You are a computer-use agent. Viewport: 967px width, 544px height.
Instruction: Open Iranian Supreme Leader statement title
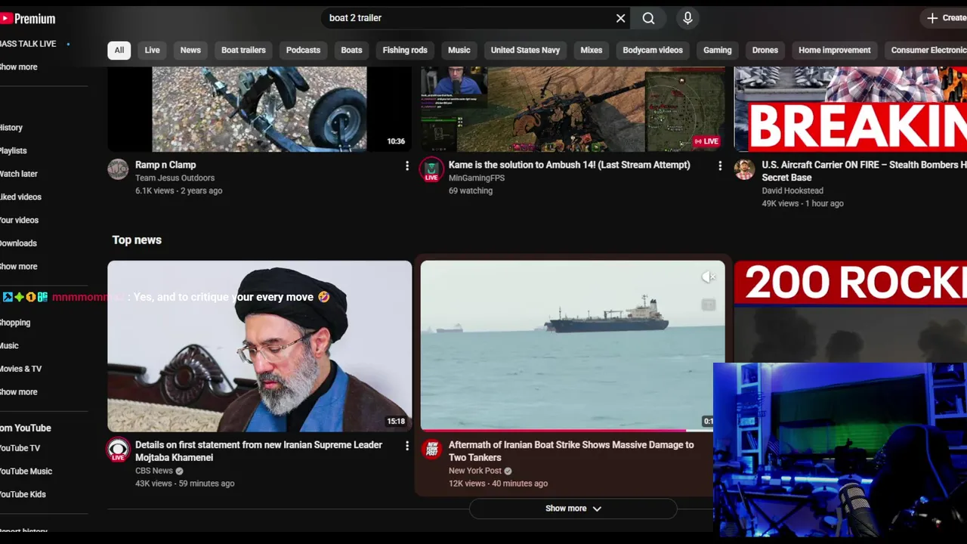(258, 451)
